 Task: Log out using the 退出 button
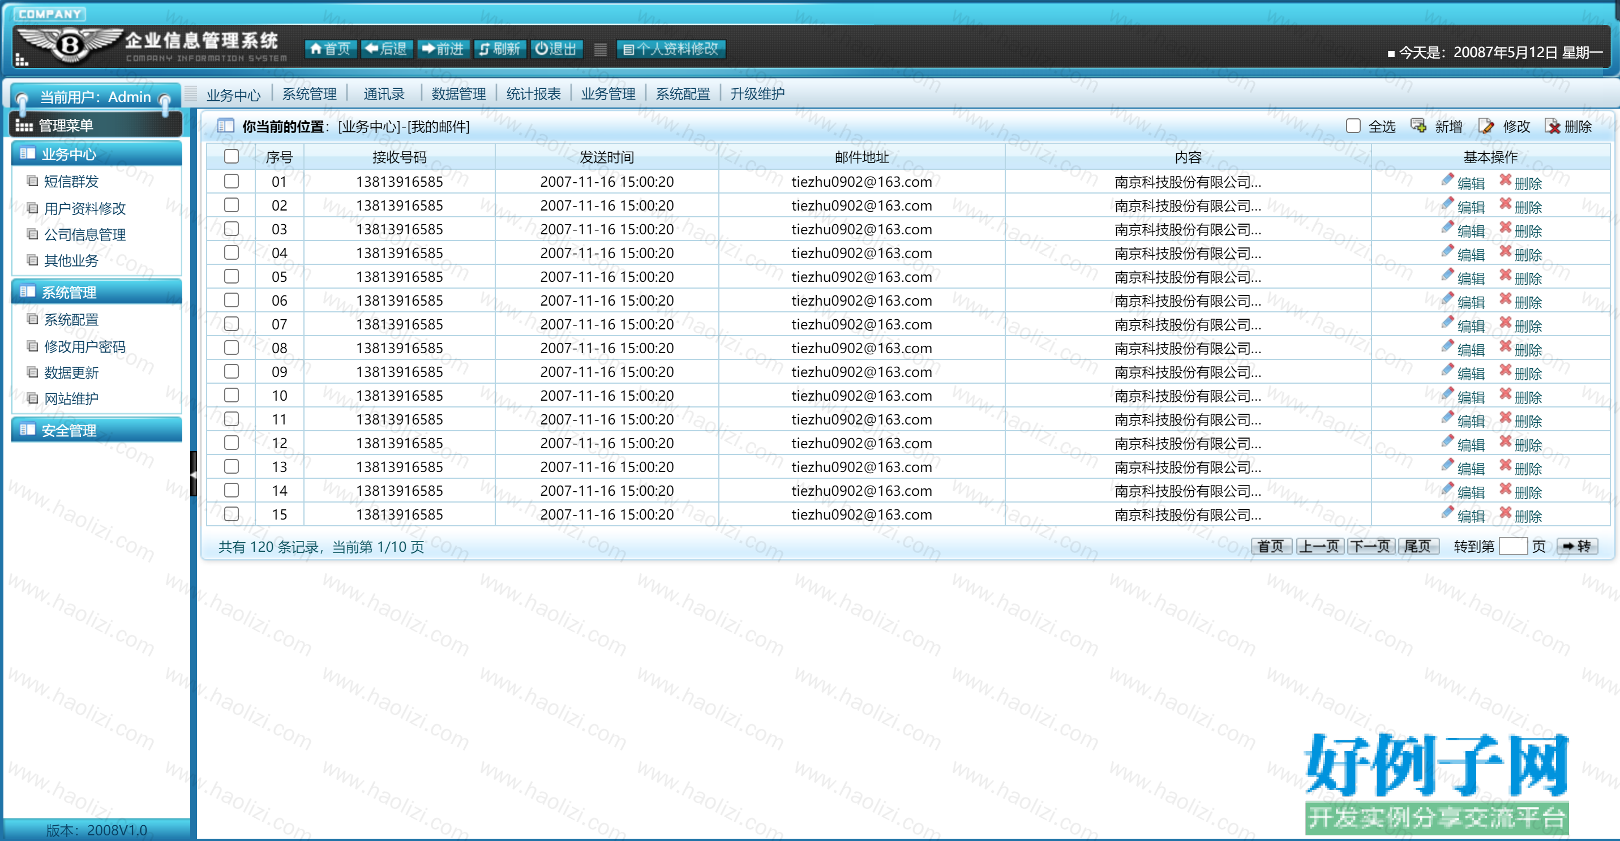(x=556, y=49)
